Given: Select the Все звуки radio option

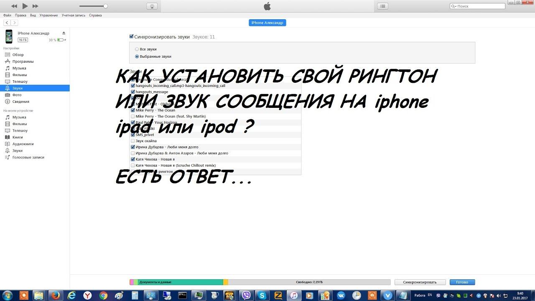Looking at the screenshot, I should coord(137,49).
